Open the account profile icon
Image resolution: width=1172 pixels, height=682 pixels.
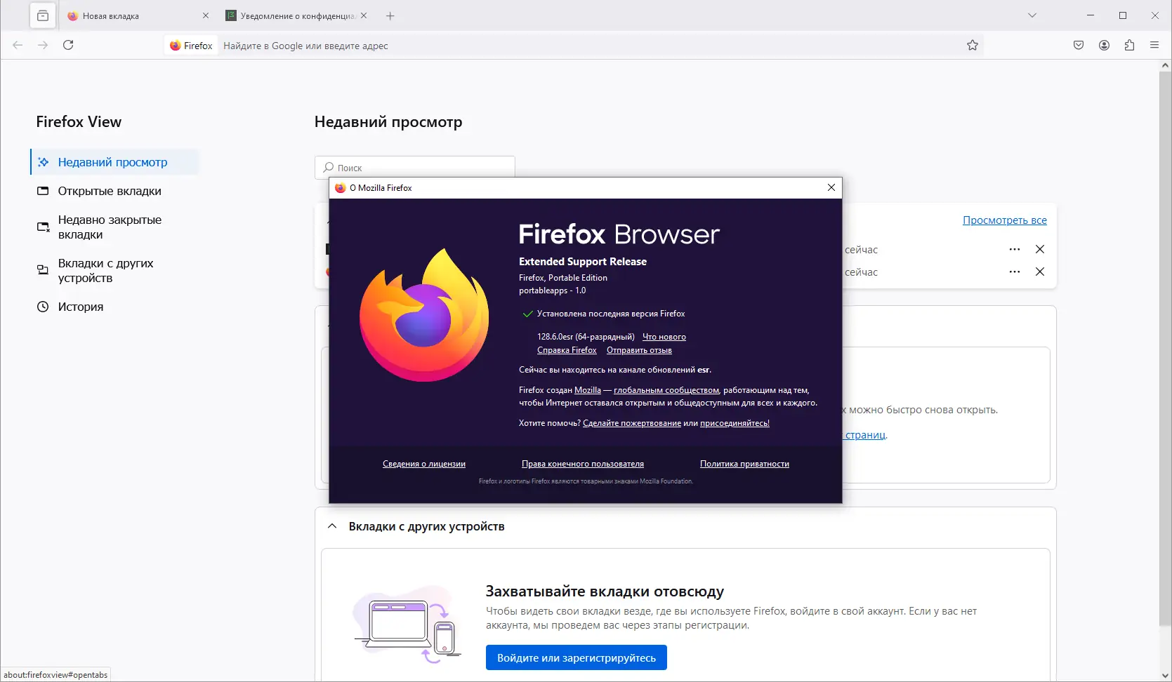(1104, 45)
